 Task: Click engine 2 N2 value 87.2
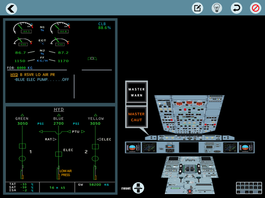click(x=63, y=53)
